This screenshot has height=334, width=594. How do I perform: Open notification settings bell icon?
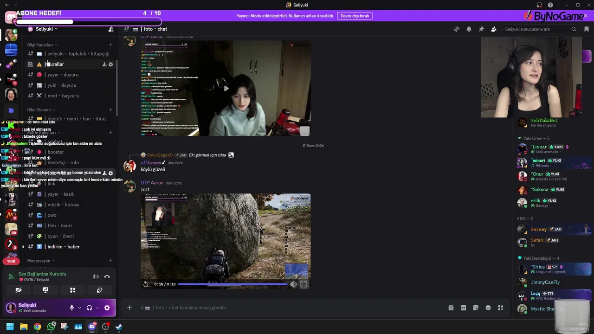[469, 29]
